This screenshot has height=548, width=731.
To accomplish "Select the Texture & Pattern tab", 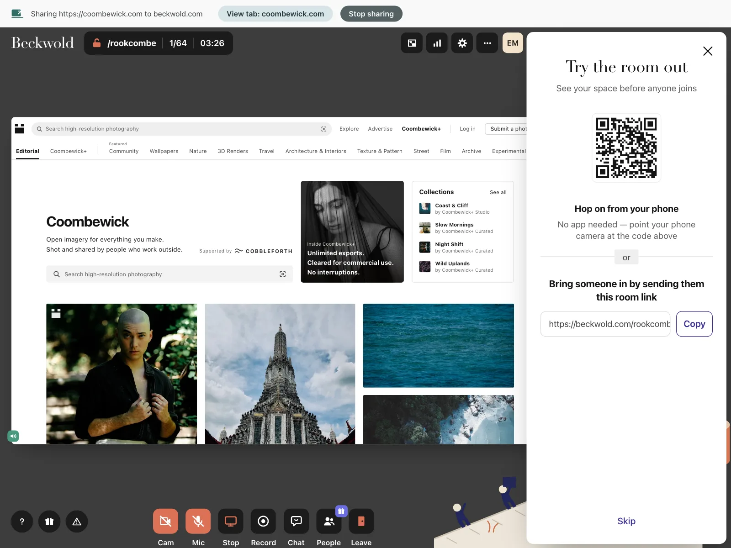I will (380, 151).
